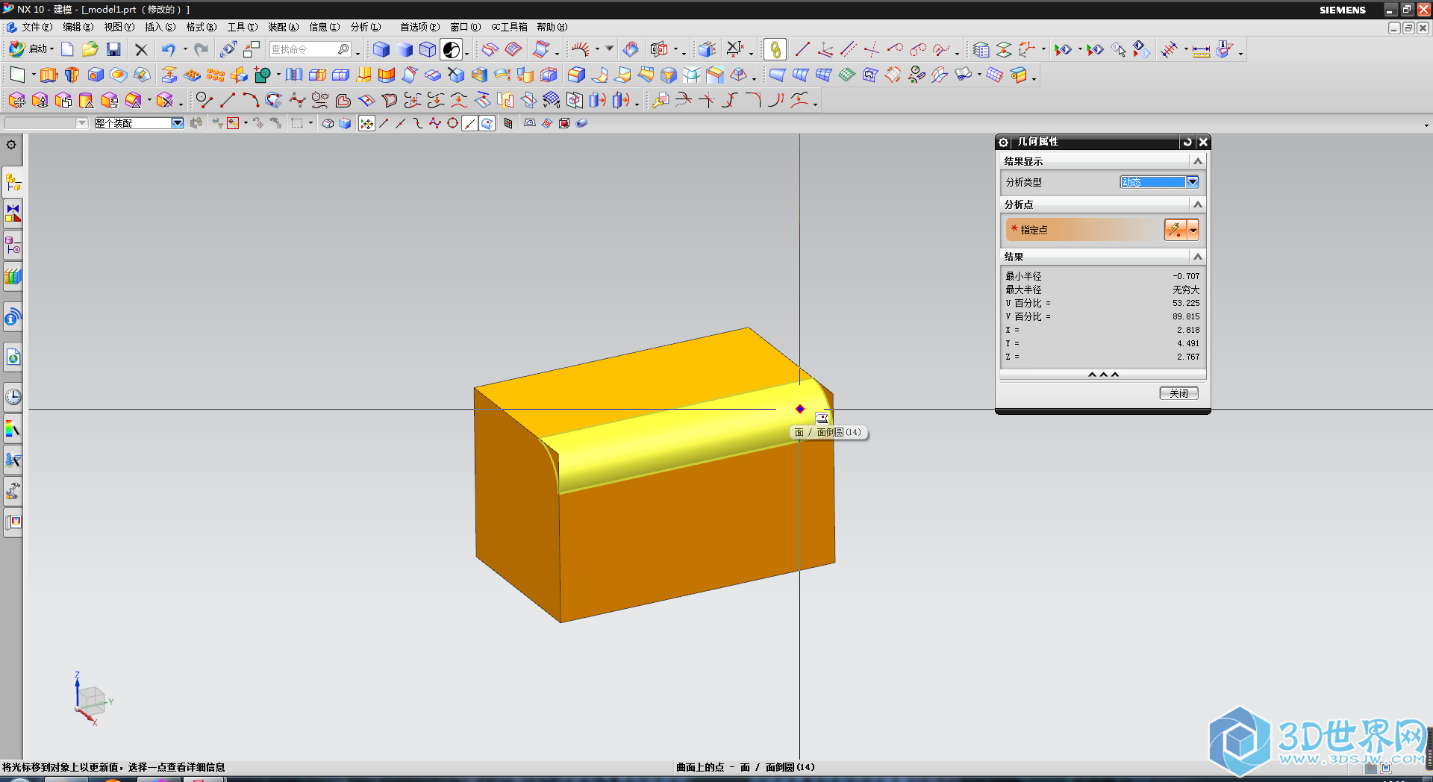Click the Revolve feature icon
This screenshot has width=1433, height=782.
(x=72, y=75)
